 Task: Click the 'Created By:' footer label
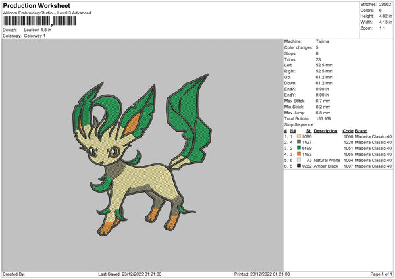coord(14,274)
